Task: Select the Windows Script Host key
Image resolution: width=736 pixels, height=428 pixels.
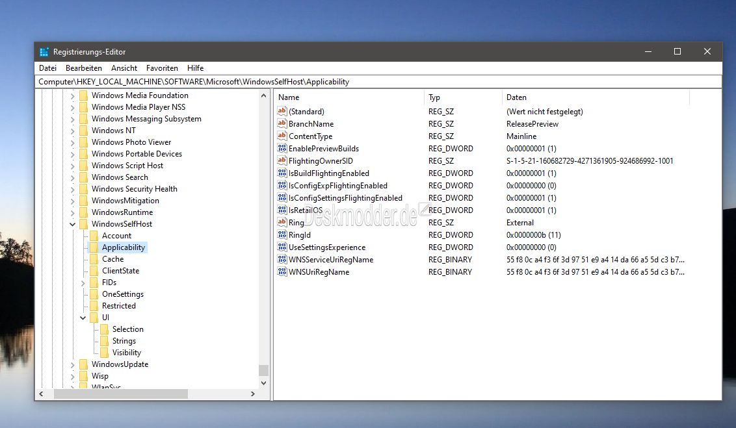Action: point(127,165)
